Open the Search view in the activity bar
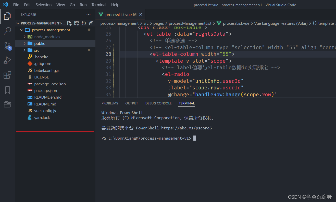Screen dimensions: 336x202 (7, 31)
